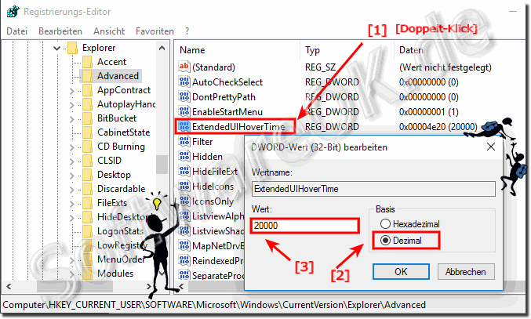The width and height of the screenshot is (531, 319).
Task: Confirm the DWORD dialog with OK
Action: (401, 272)
